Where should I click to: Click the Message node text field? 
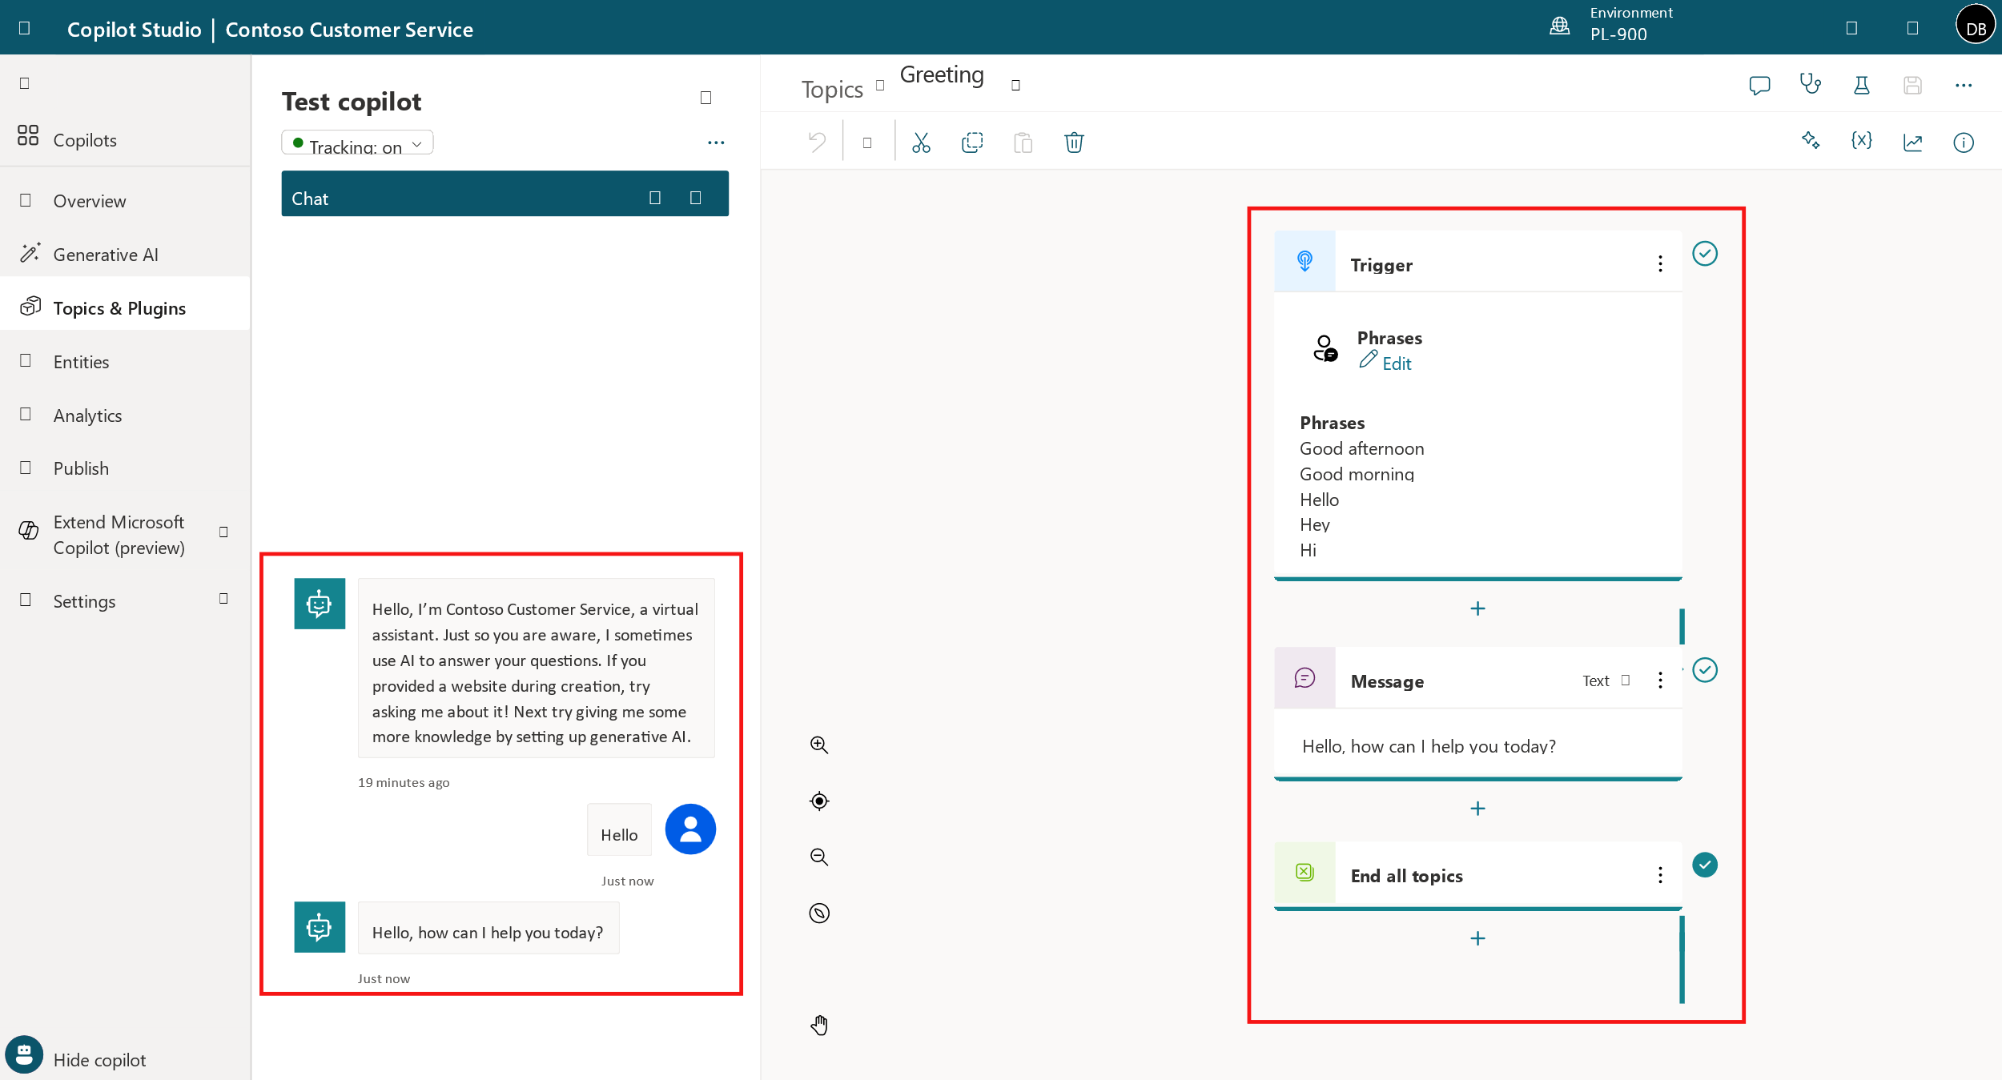point(1477,745)
